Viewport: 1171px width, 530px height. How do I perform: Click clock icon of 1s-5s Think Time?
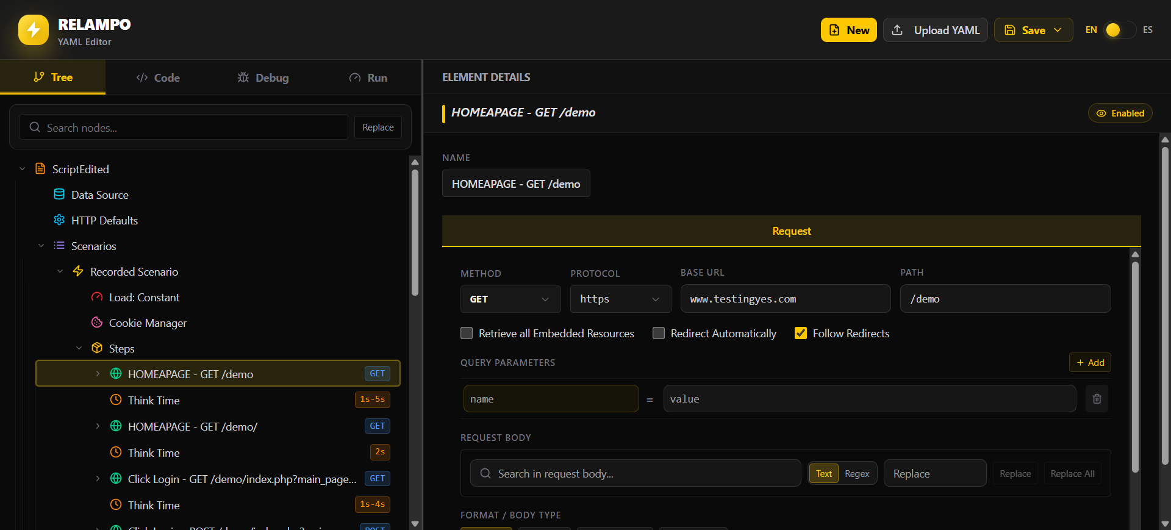coord(116,400)
